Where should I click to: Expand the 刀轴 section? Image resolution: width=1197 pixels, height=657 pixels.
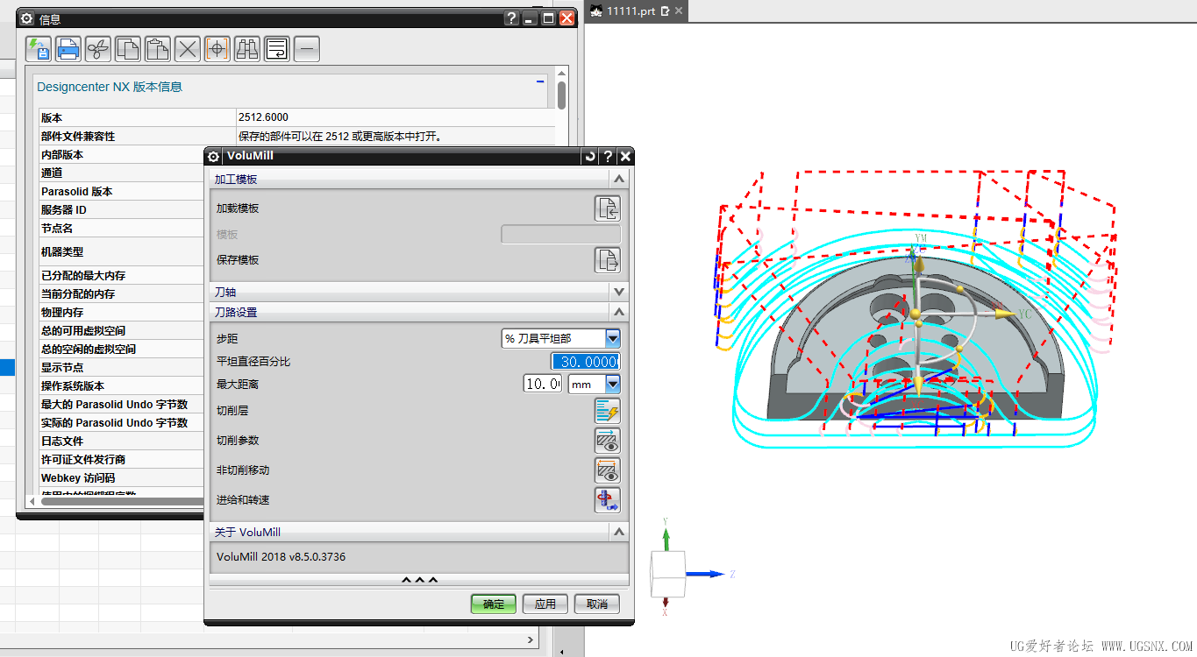[619, 292]
